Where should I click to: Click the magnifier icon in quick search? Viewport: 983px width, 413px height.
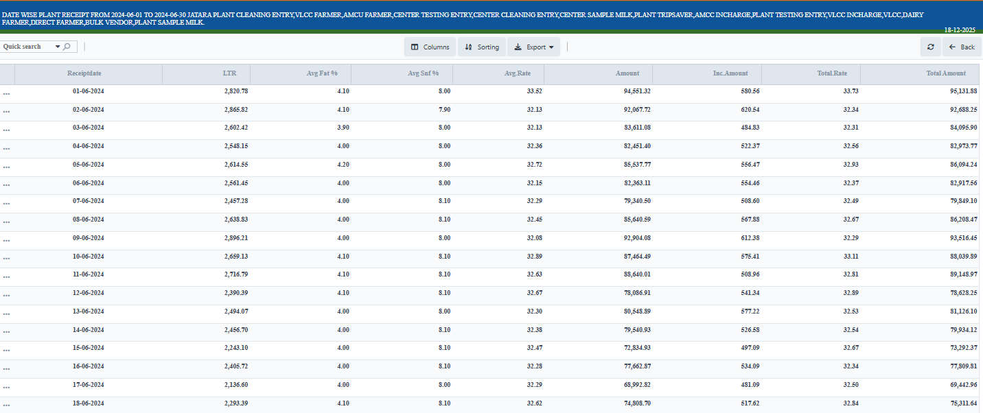coord(67,47)
